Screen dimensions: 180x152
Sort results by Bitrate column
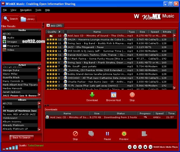[167, 32]
